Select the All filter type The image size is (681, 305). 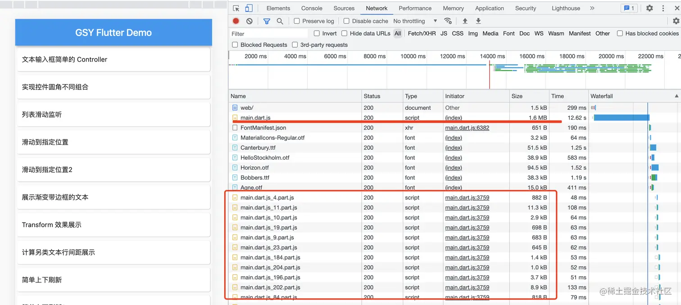[x=398, y=33]
